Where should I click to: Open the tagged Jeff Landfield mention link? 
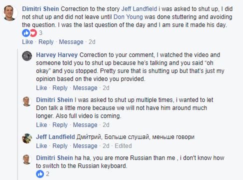click(x=139, y=9)
